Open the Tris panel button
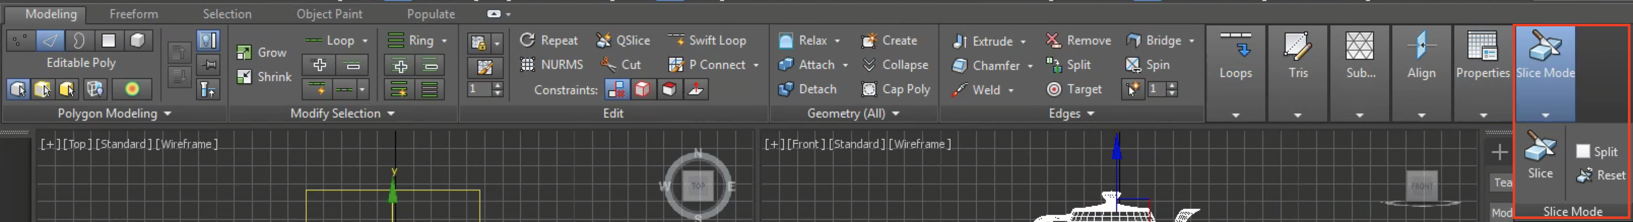1633x222 pixels. 1298,73
